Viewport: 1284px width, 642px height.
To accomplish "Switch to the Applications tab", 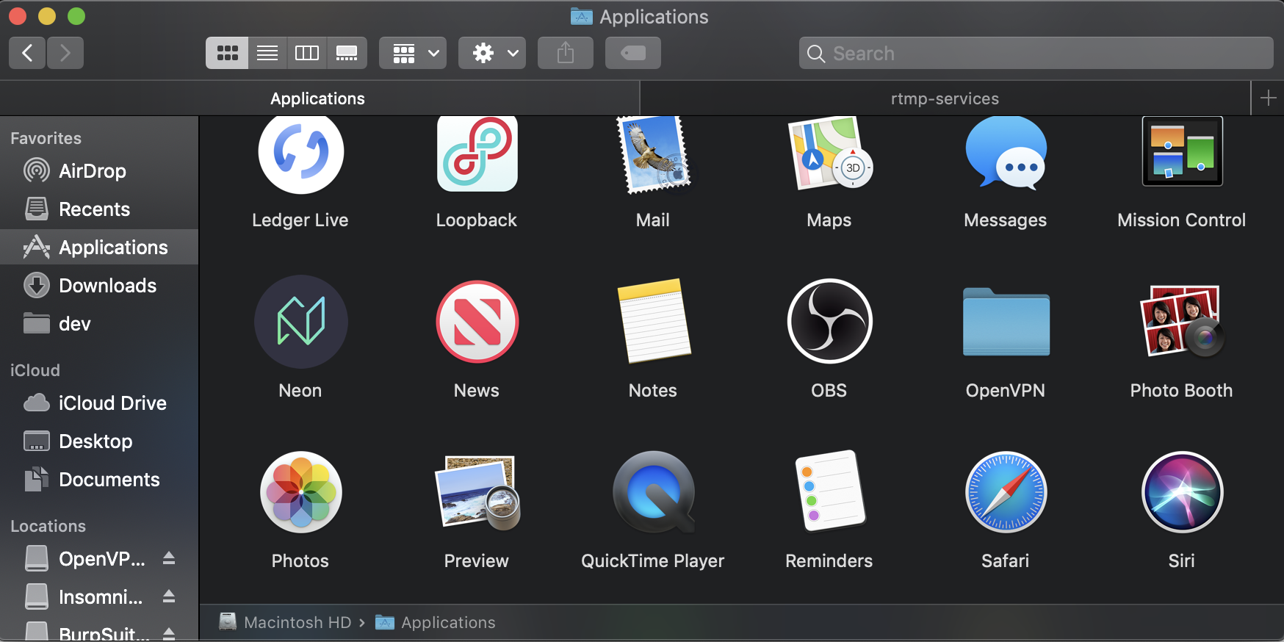I will pyautogui.click(x=320, y=98).
